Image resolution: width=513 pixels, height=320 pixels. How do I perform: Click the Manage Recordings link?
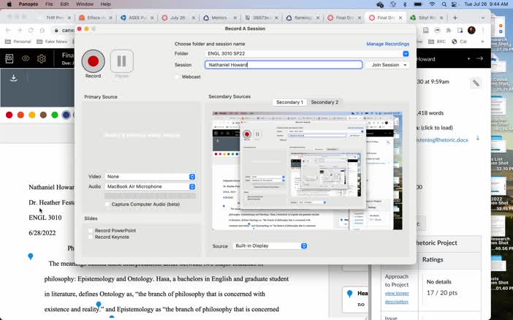[387, 44]
